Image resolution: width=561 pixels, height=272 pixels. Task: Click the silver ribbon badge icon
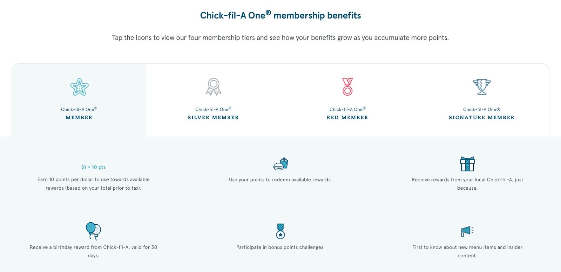[x=213, y=87]
